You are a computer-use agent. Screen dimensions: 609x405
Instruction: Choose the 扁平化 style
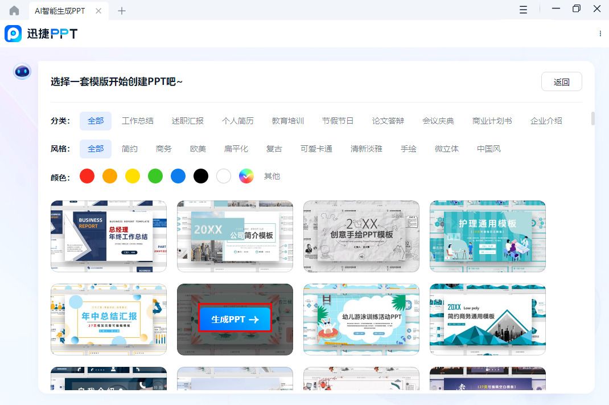click(236, 149)
